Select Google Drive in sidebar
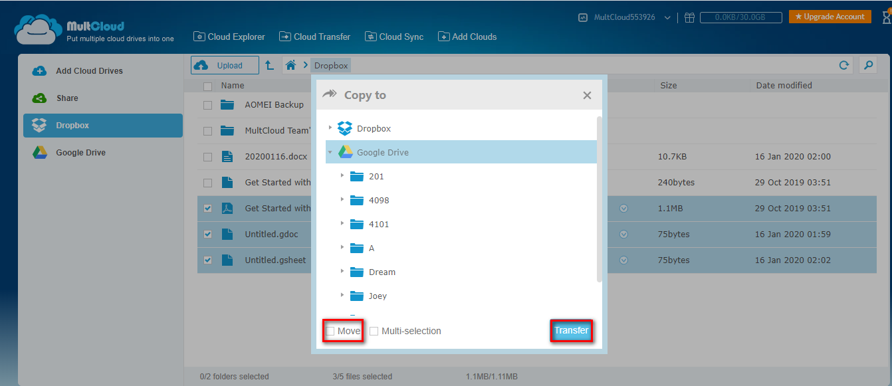 click(103, 153)
